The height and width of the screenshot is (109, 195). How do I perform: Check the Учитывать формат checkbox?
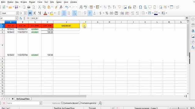(62, 103)
